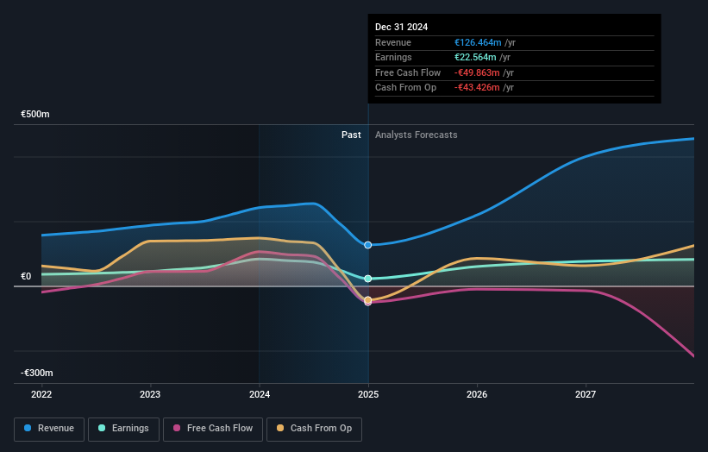Screen dimensions: 708x452
Task: Click the pink Free Cash Flow legend dot
Action: tap(177, 428)
